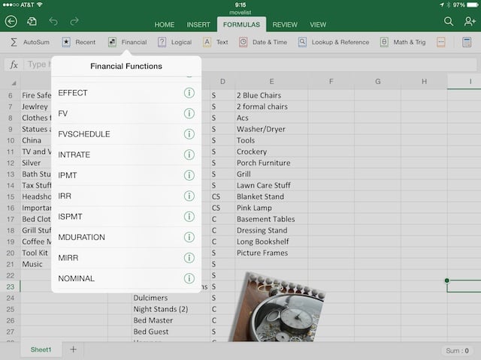Click the calculator icon in ribbon
Viewport: 481px width, 360px height.
coord(467,42)
